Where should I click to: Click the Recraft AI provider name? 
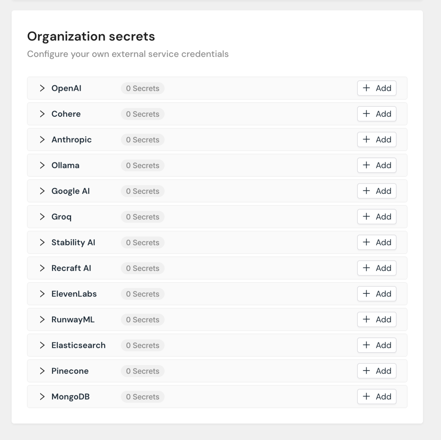click(x=71, y=268)
